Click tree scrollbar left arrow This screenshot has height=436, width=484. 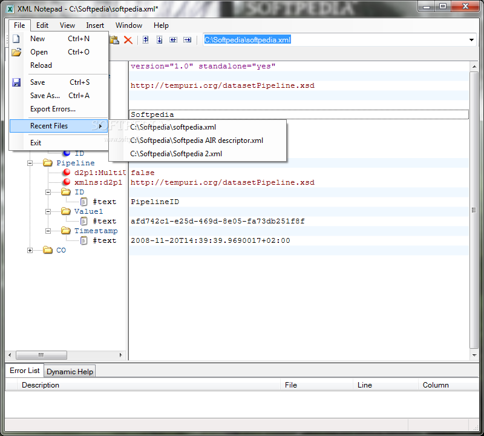(10, 355)
